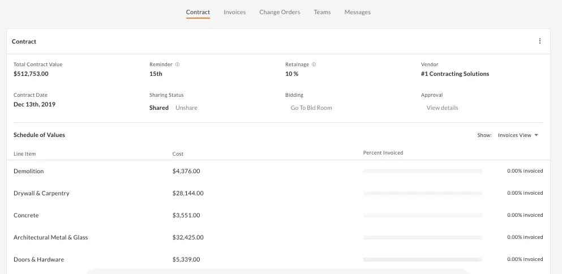Click Doors & Hardware's 0.00% invoiced text
Screen dimensions: 562x274
525,259
